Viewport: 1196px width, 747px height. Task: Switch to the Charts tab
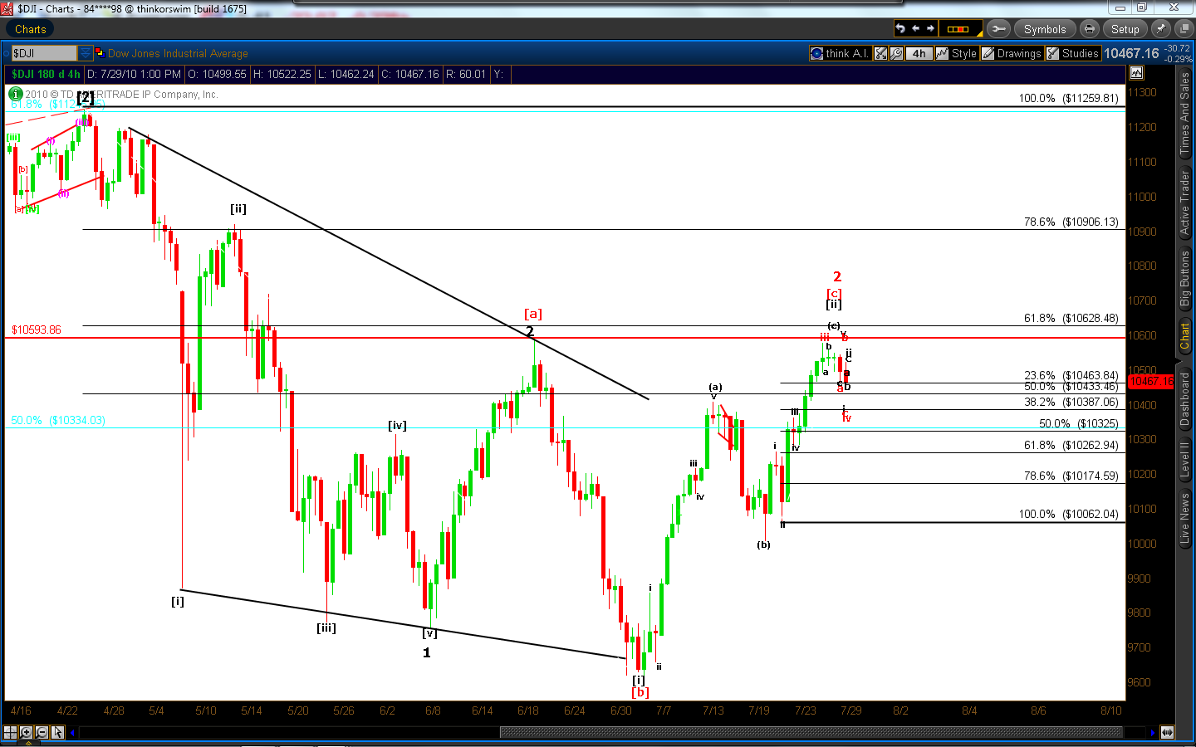[30, 29]
